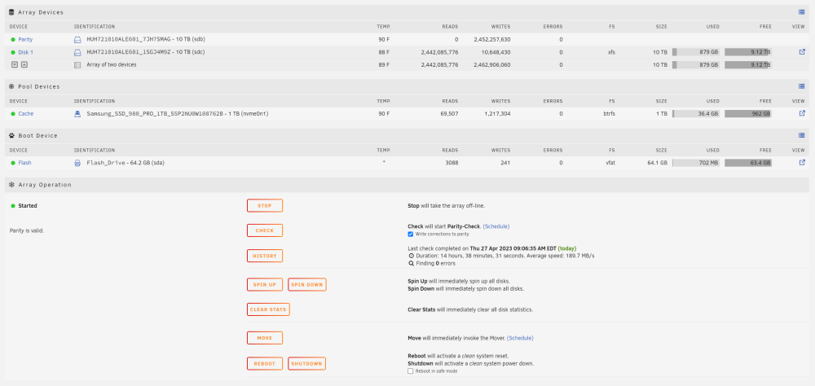Click Parity temperature '90 F'
The image size is (815, 386).
(384, 39)
